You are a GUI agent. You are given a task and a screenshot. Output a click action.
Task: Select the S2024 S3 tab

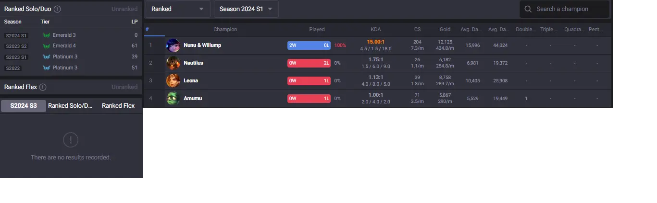tap(24, 106)
